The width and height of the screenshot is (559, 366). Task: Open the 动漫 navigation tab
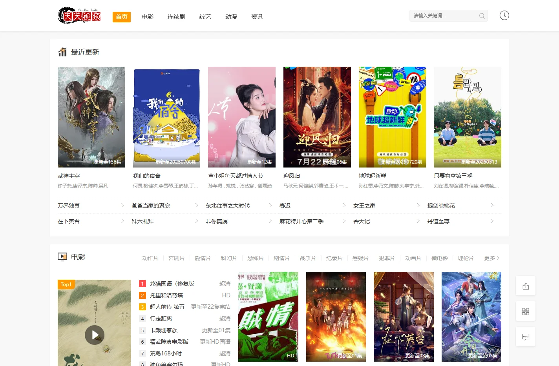pyautogui.click(x=231, y=16)
